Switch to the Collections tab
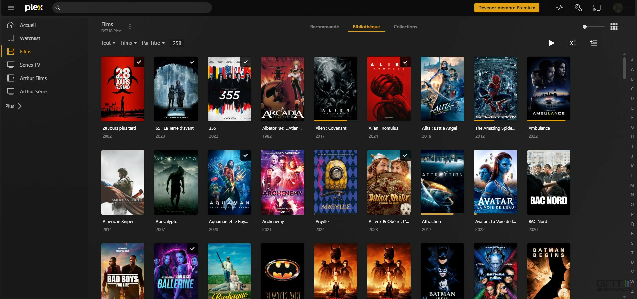The image size is (637, 299). [x=405, y=27]
